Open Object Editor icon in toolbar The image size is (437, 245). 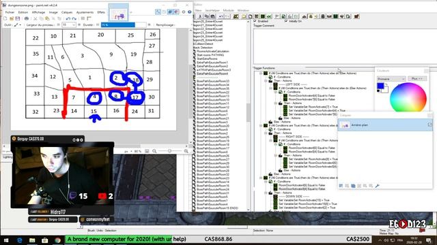coord(323,16)
